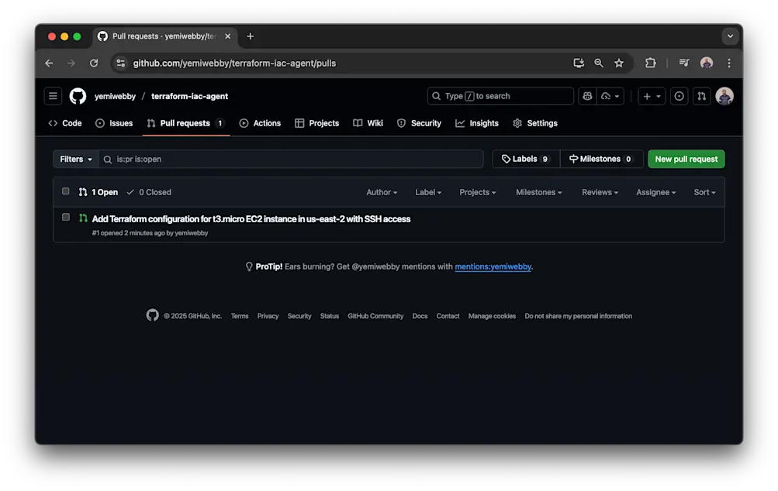The image size is (778, 491).
Task: Go to GitHub home via Octocat logo
Action: (78, 96)
